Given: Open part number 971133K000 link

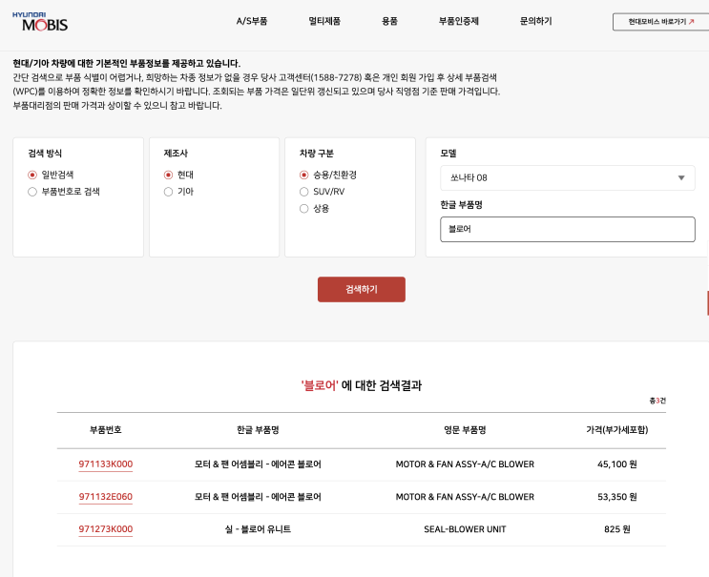Looking at the screenshot, I should pos(106,464).
